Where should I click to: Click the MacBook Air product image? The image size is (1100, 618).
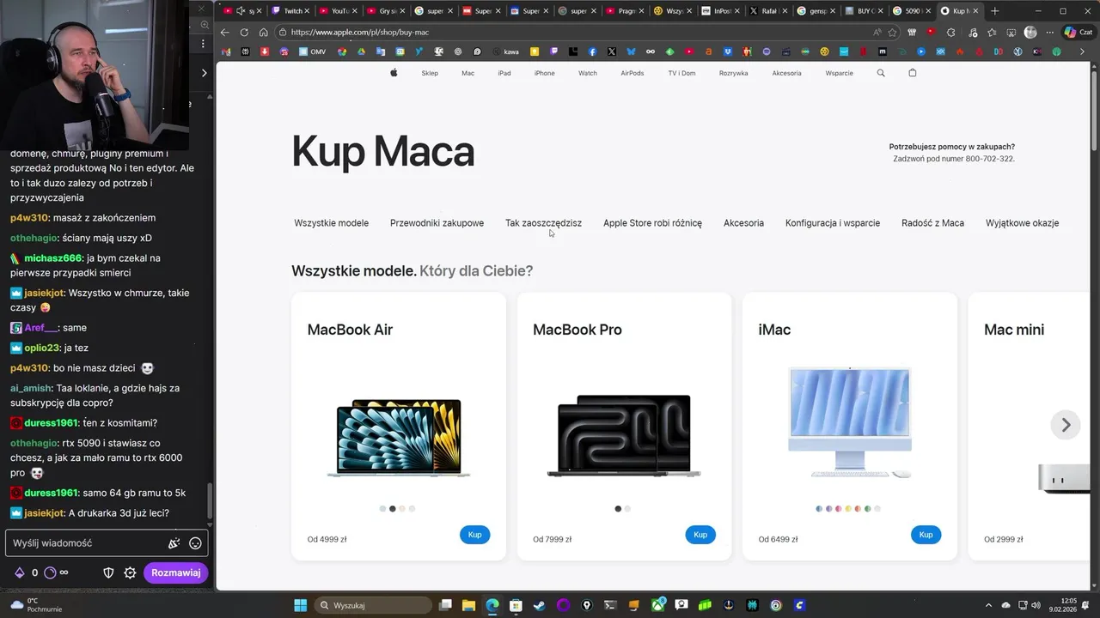click(399, 438)
